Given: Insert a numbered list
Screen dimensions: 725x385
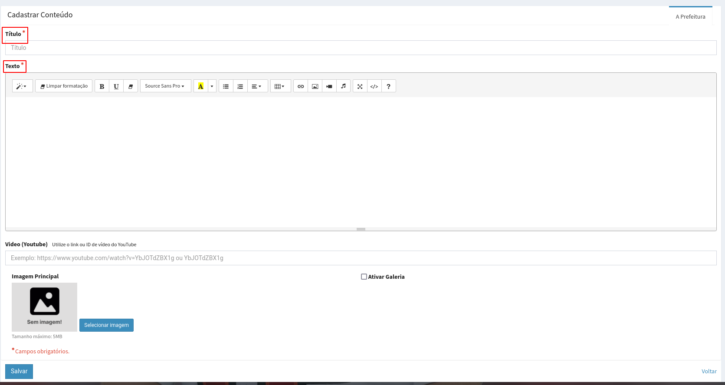Looking at the screenshot, I should pyautogui.click(x=240, y=86).
